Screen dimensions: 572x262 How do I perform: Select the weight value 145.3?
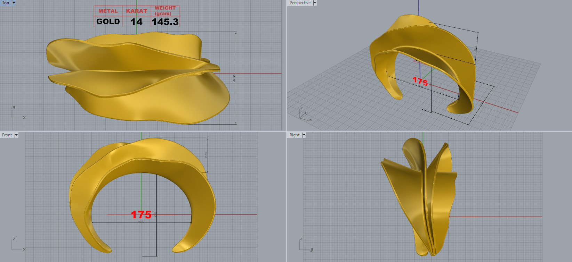(x=165, y=22)
